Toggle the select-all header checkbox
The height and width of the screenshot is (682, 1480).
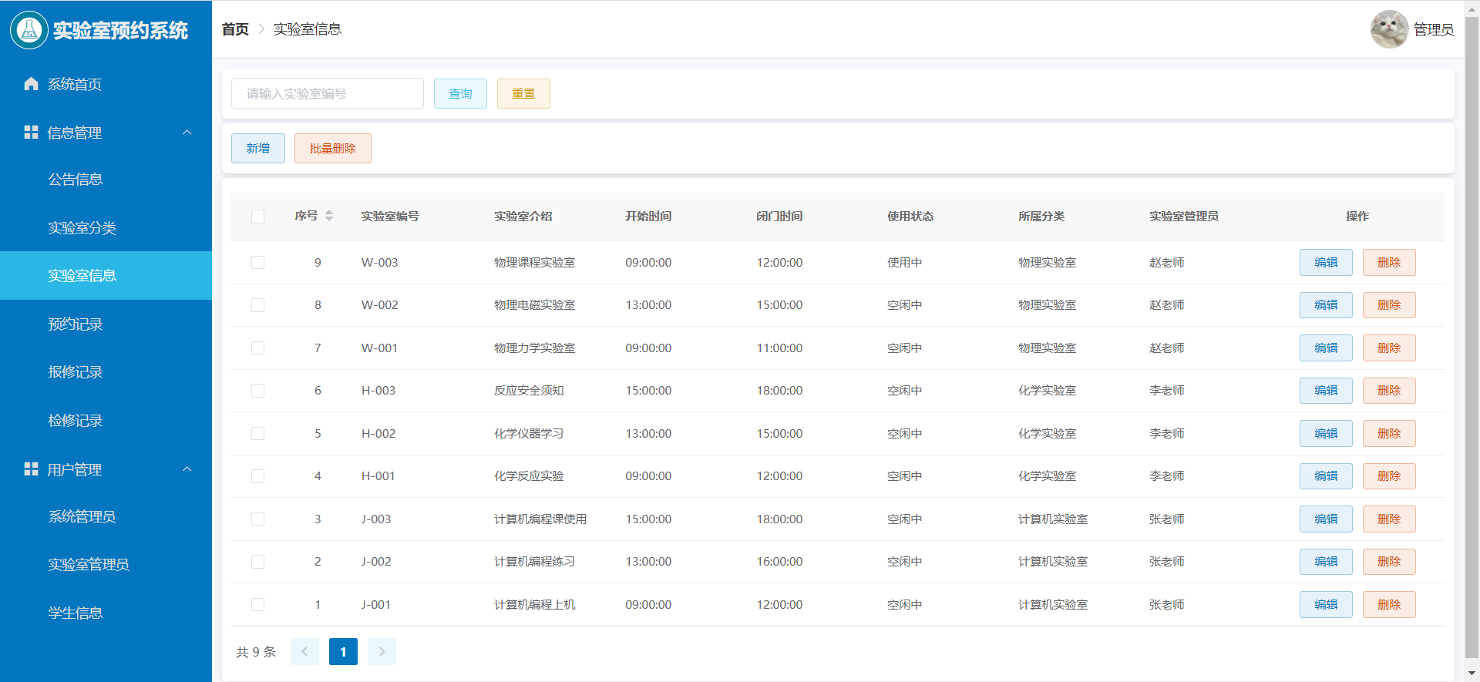point(257,217)
